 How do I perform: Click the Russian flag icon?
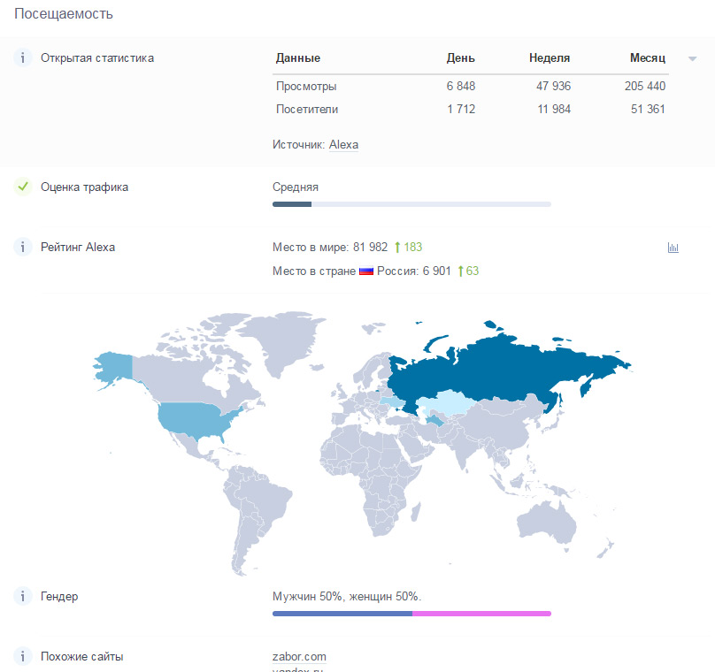(x=366, y=271)
